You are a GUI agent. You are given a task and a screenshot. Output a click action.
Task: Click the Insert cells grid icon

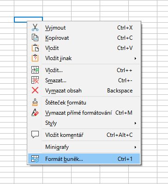coord(35,70)
